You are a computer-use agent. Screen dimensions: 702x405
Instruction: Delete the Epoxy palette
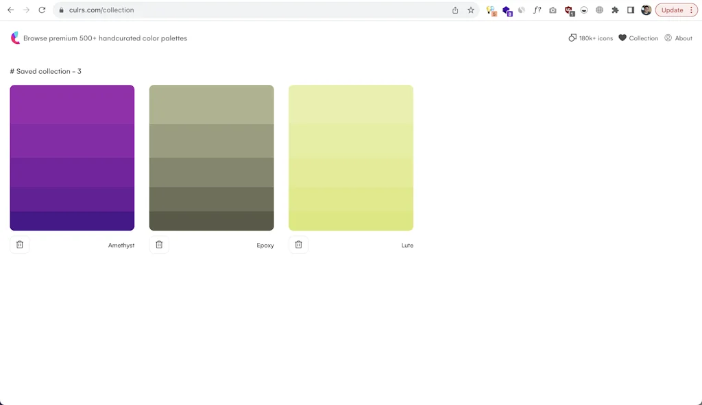[x=159, y=244]
